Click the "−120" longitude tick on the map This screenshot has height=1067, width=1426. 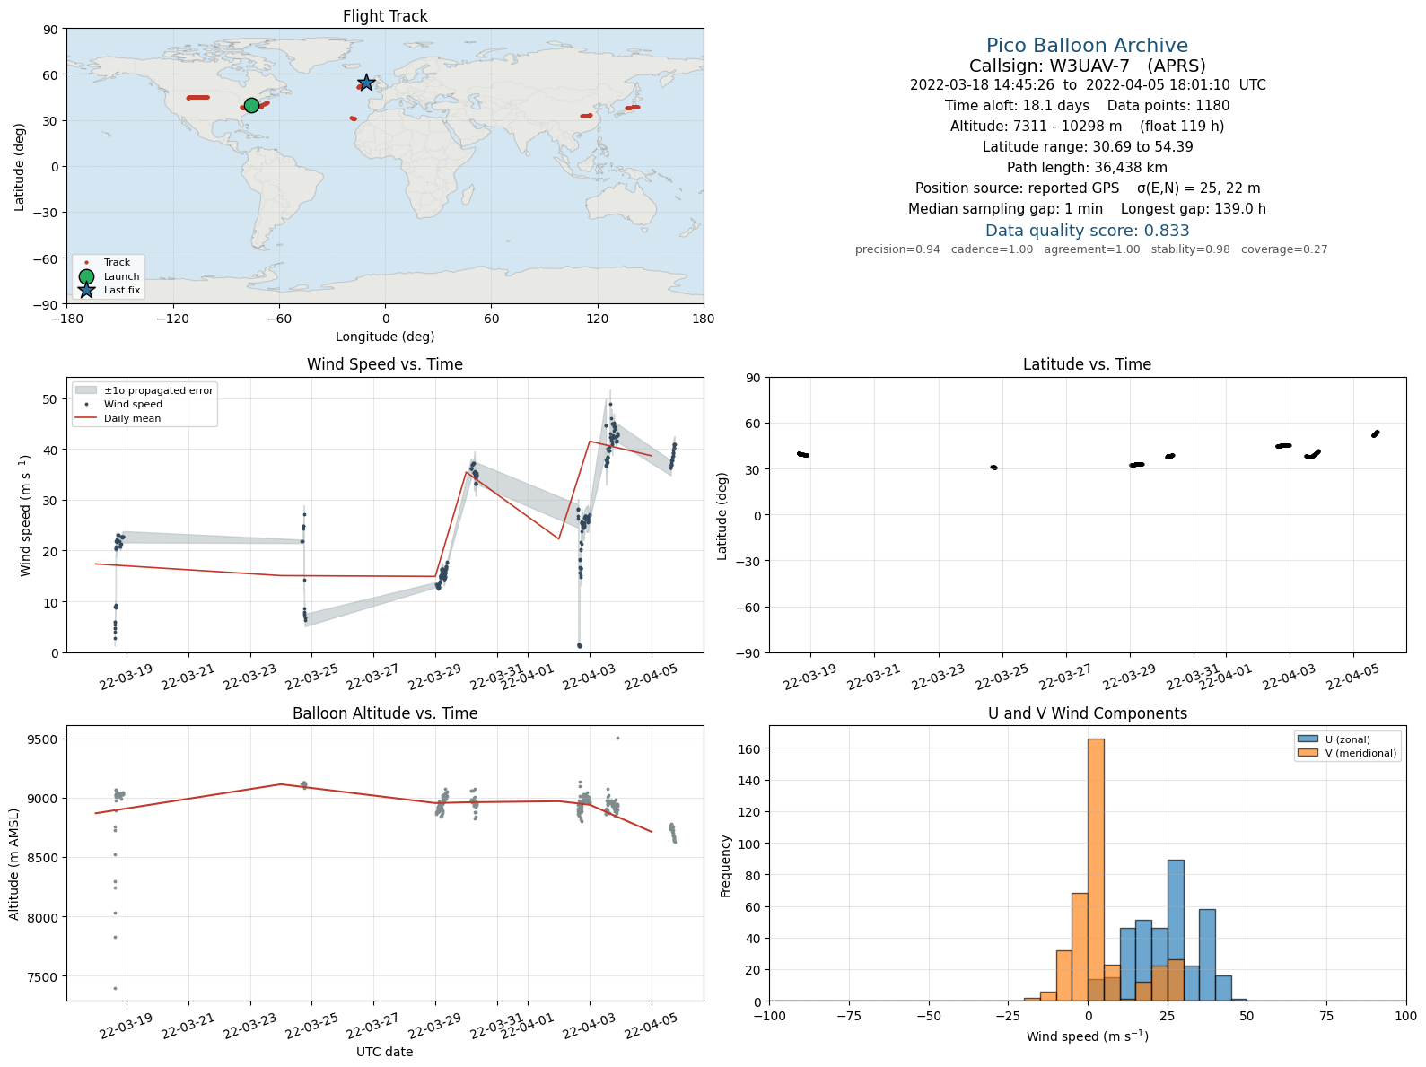point(173,319)
